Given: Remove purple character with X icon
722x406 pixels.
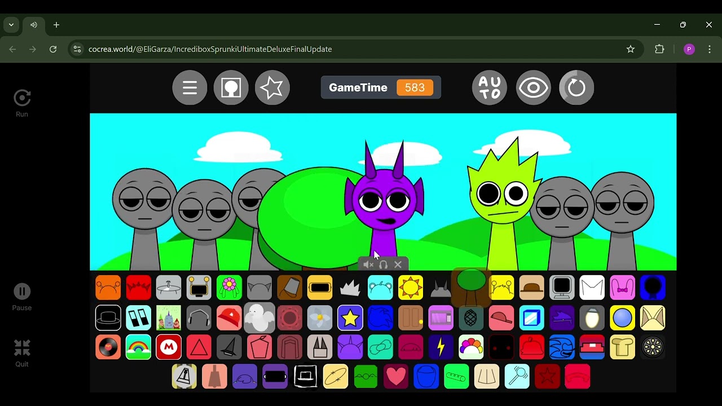Looking at the screenshot, I should pos(398,264).
